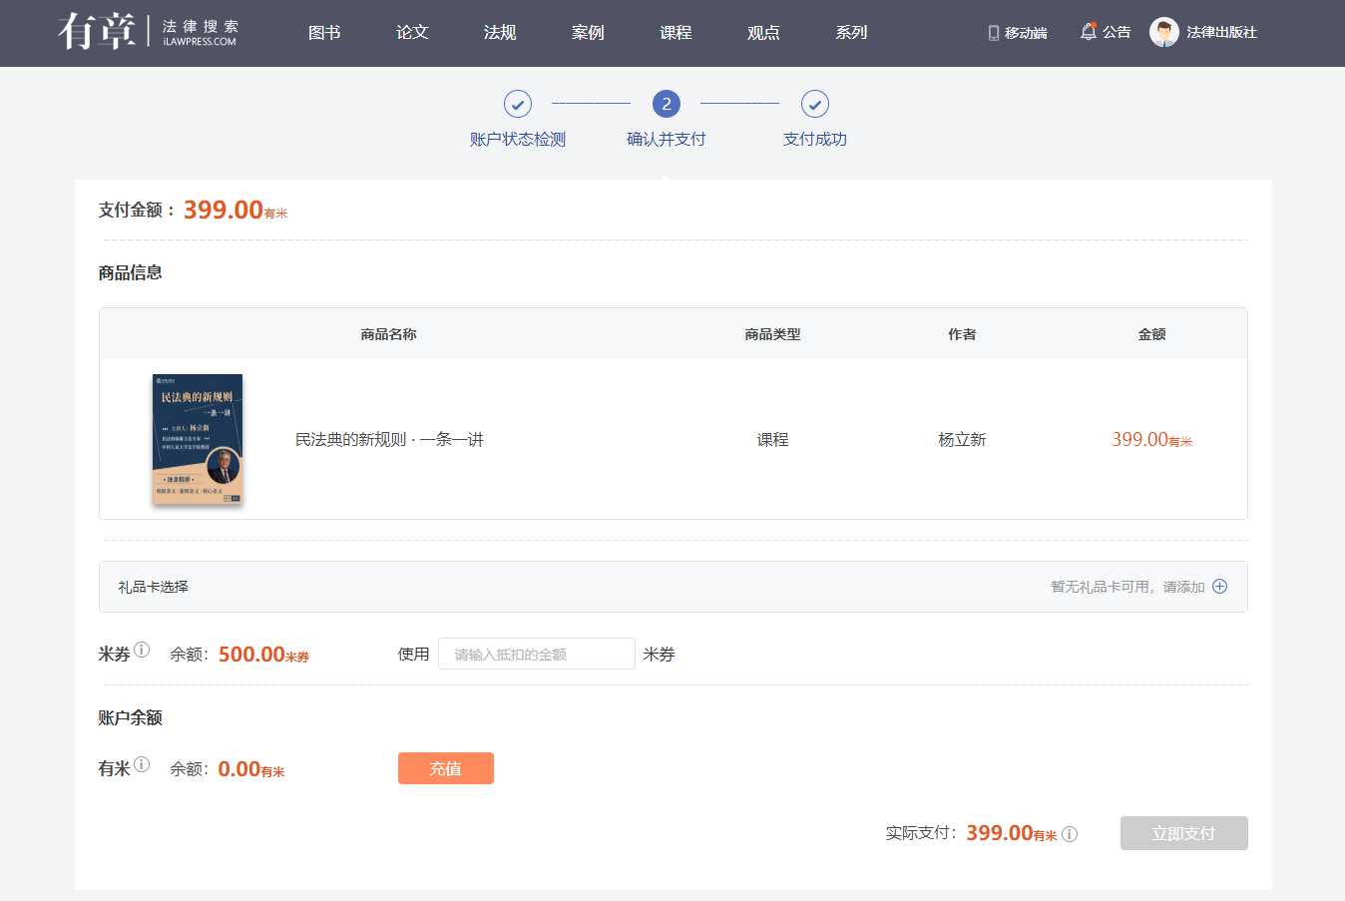Click the 支付成功 step checkmark circle

point(814,104)
